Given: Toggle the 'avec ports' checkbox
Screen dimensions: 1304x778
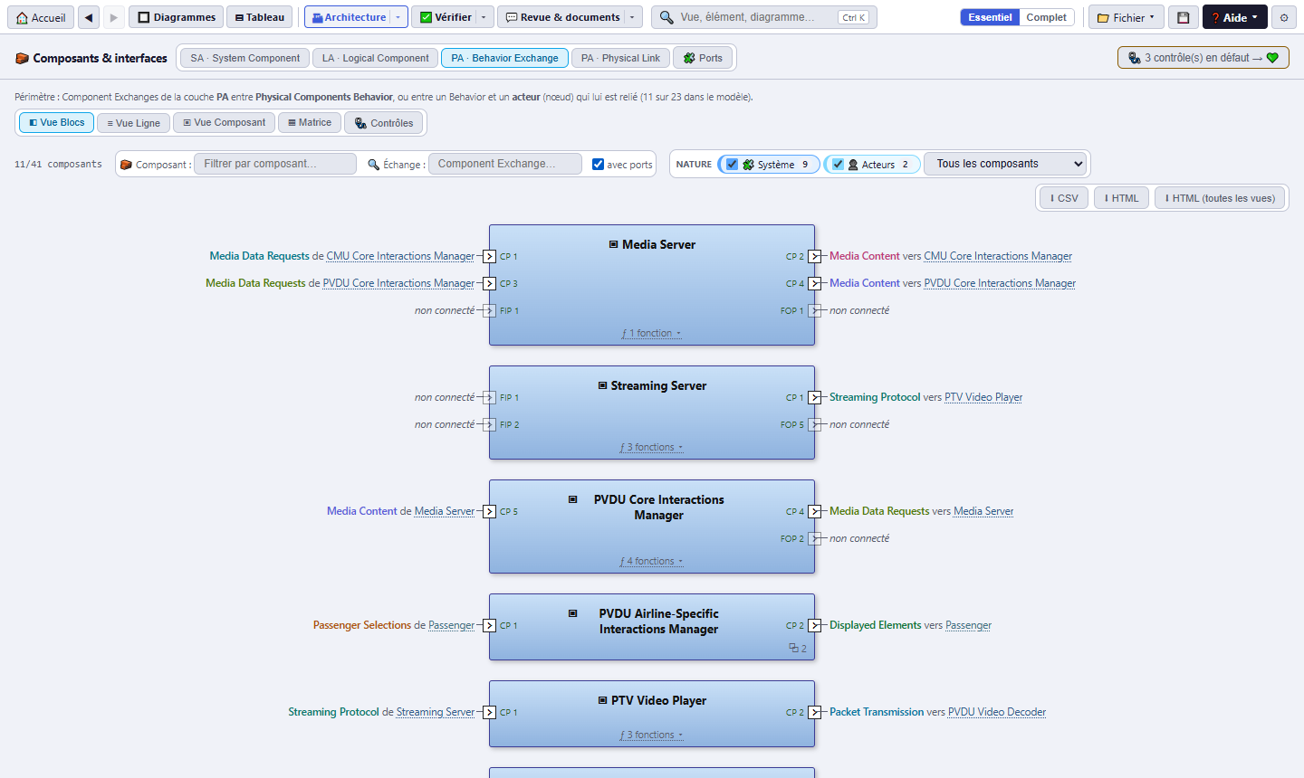Looking at the screenshot, I should click(x=598, y=164).
